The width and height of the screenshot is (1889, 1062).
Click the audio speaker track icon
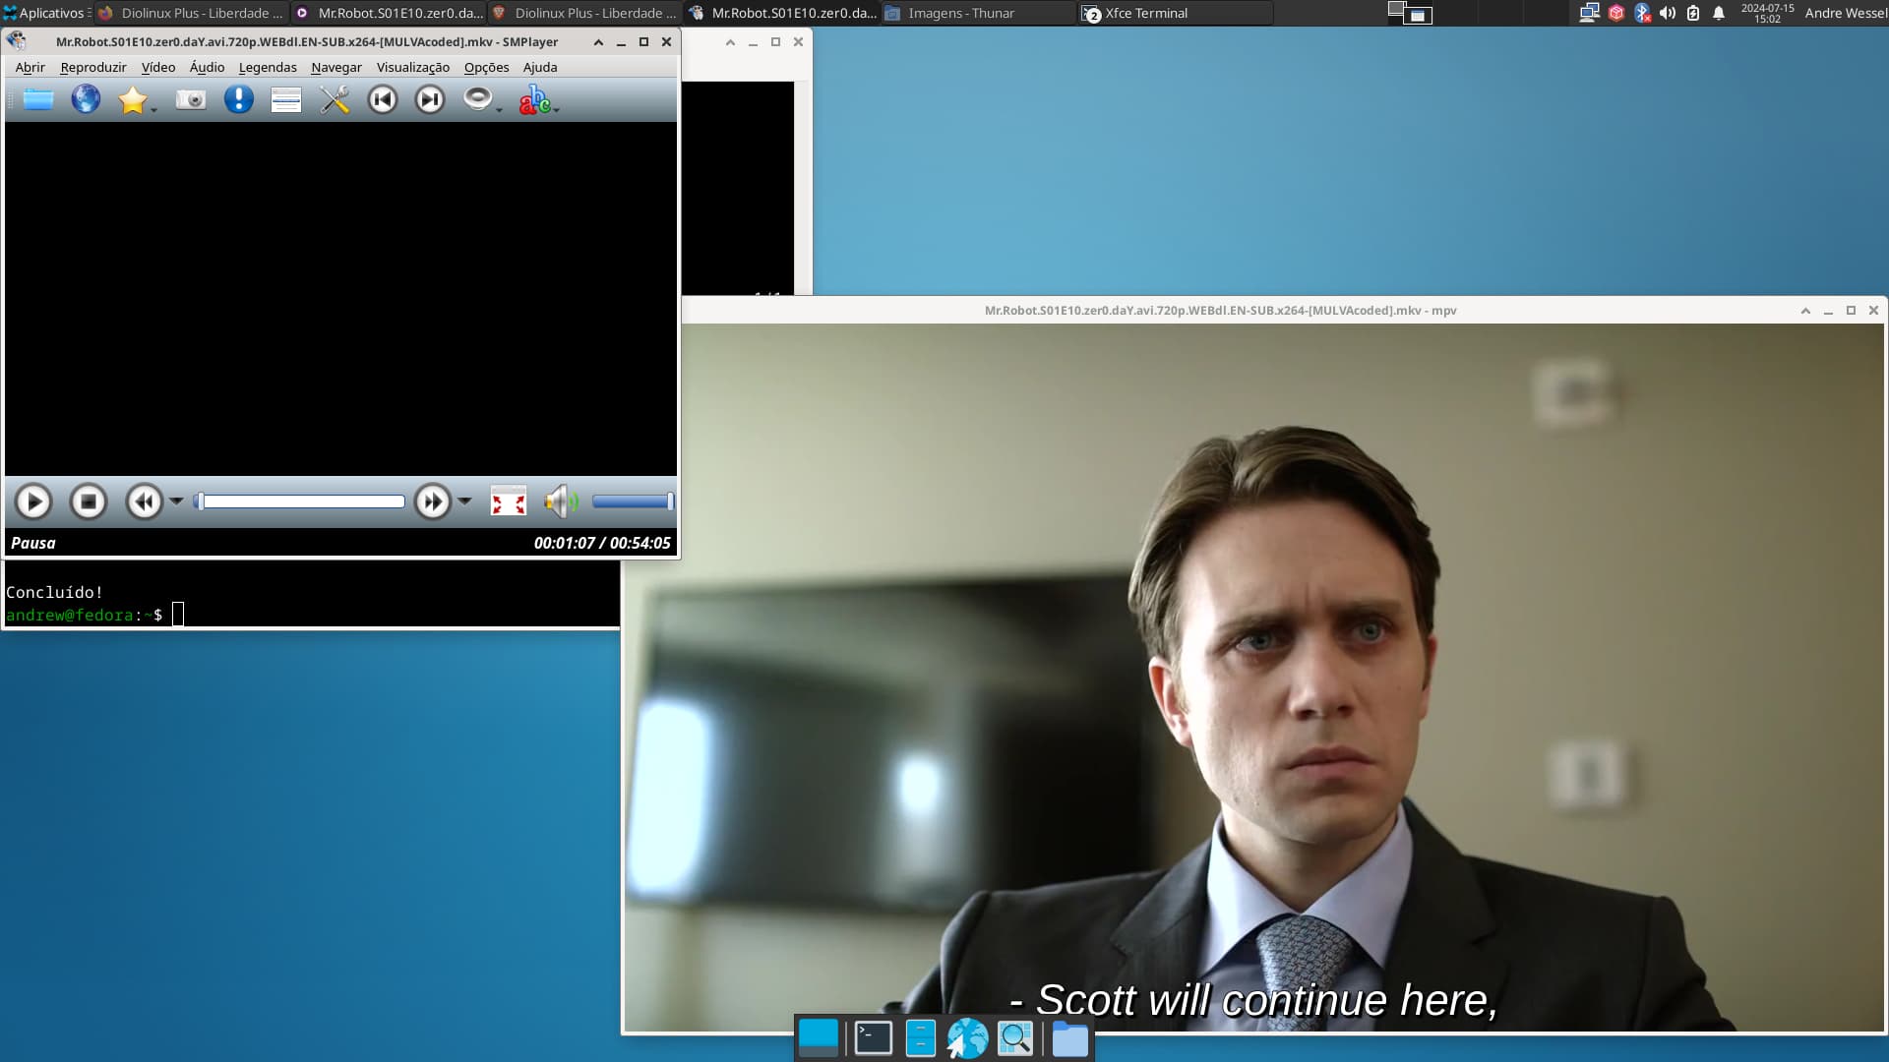477,98
